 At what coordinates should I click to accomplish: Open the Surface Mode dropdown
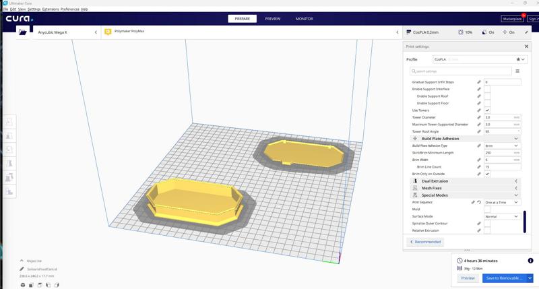[502, 216]
